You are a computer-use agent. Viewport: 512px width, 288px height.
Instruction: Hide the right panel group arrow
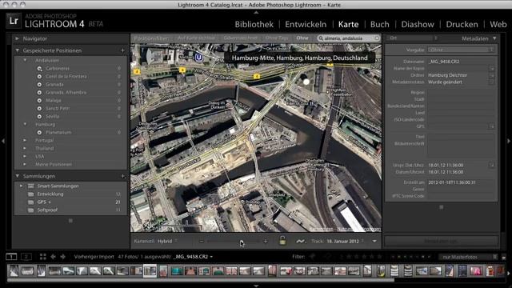(x=509, y=141)
